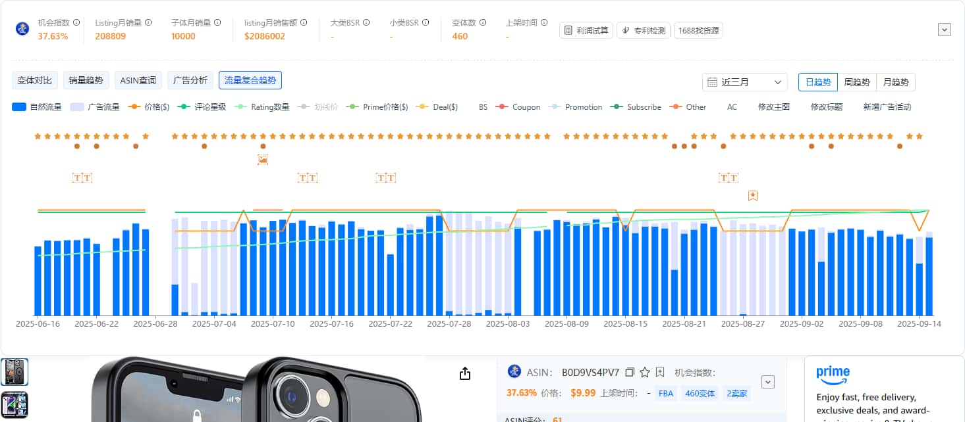Click the star favorite icon beside ASIN
Viewport: 965px width, 422px height.
click(x=645, y=373)
